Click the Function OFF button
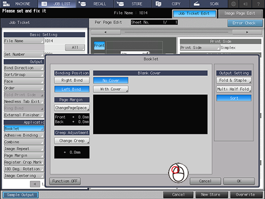Image resolution: width=265 pixels, height=199 pixels. 65,181
